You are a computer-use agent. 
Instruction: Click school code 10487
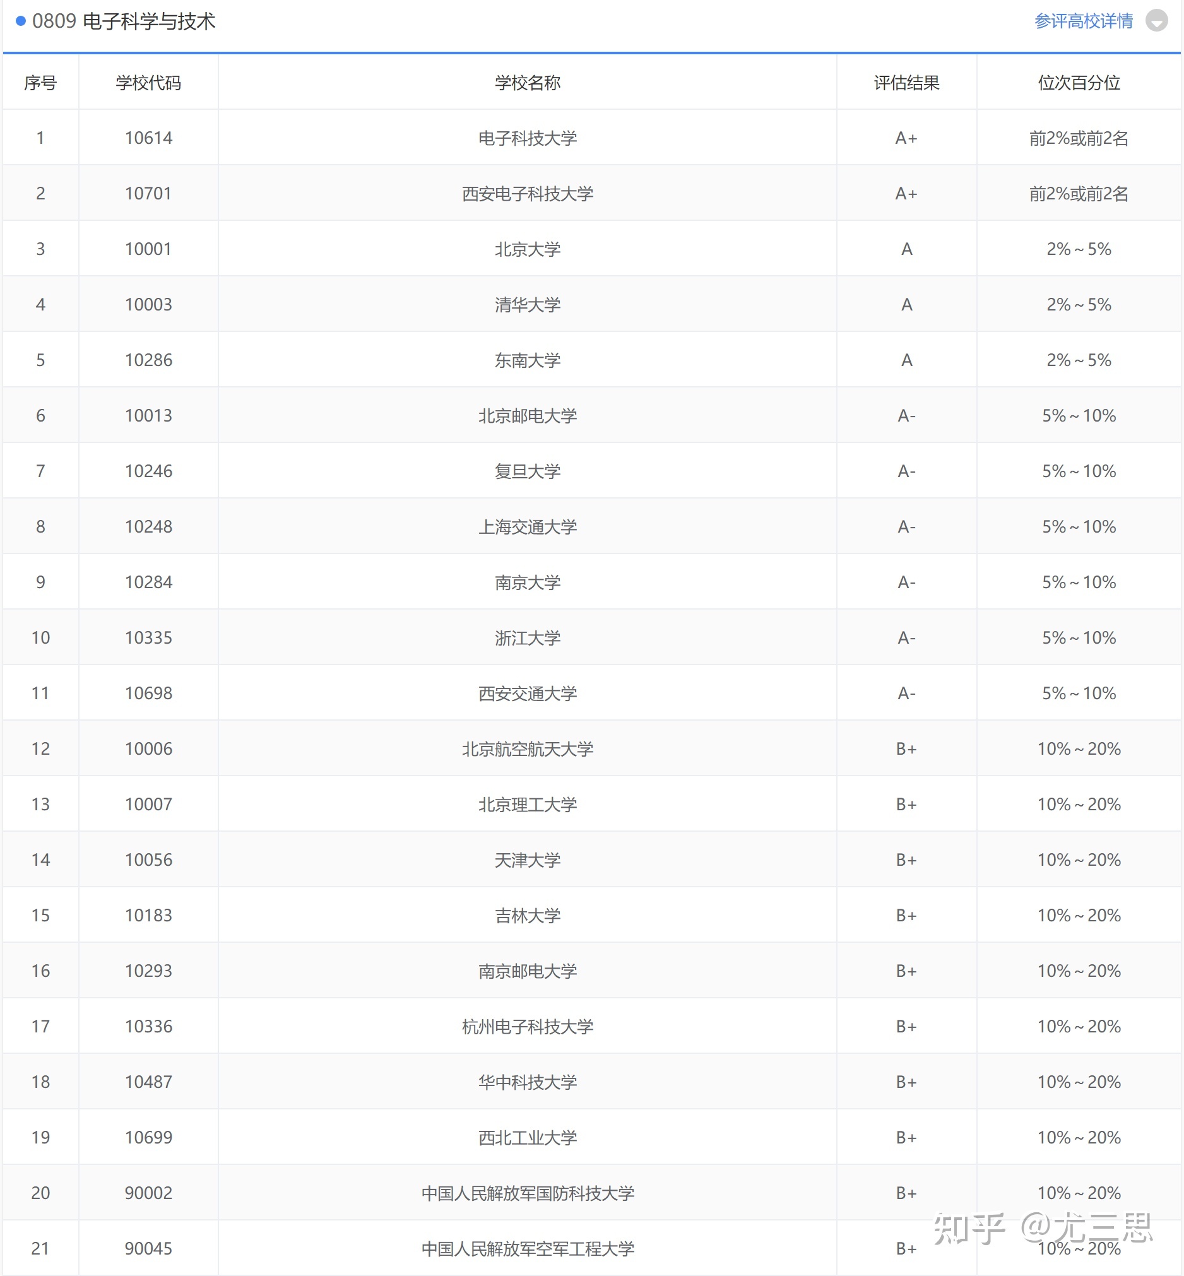[149, 1082]
